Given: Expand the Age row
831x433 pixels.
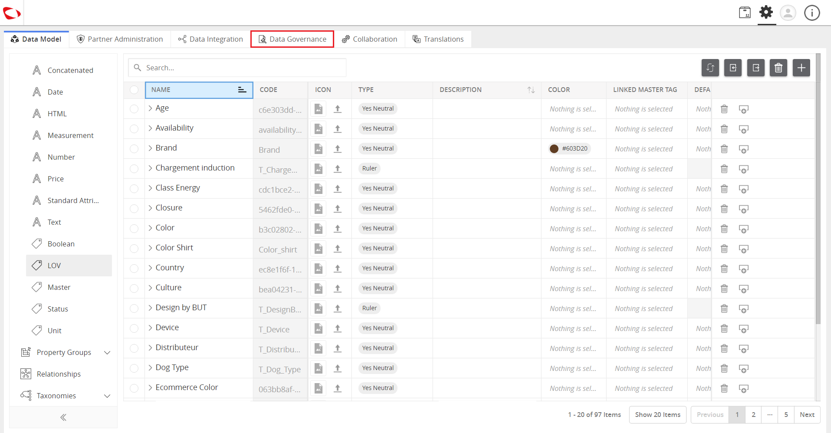Looking at the screenshot, I should coord(150,108).
